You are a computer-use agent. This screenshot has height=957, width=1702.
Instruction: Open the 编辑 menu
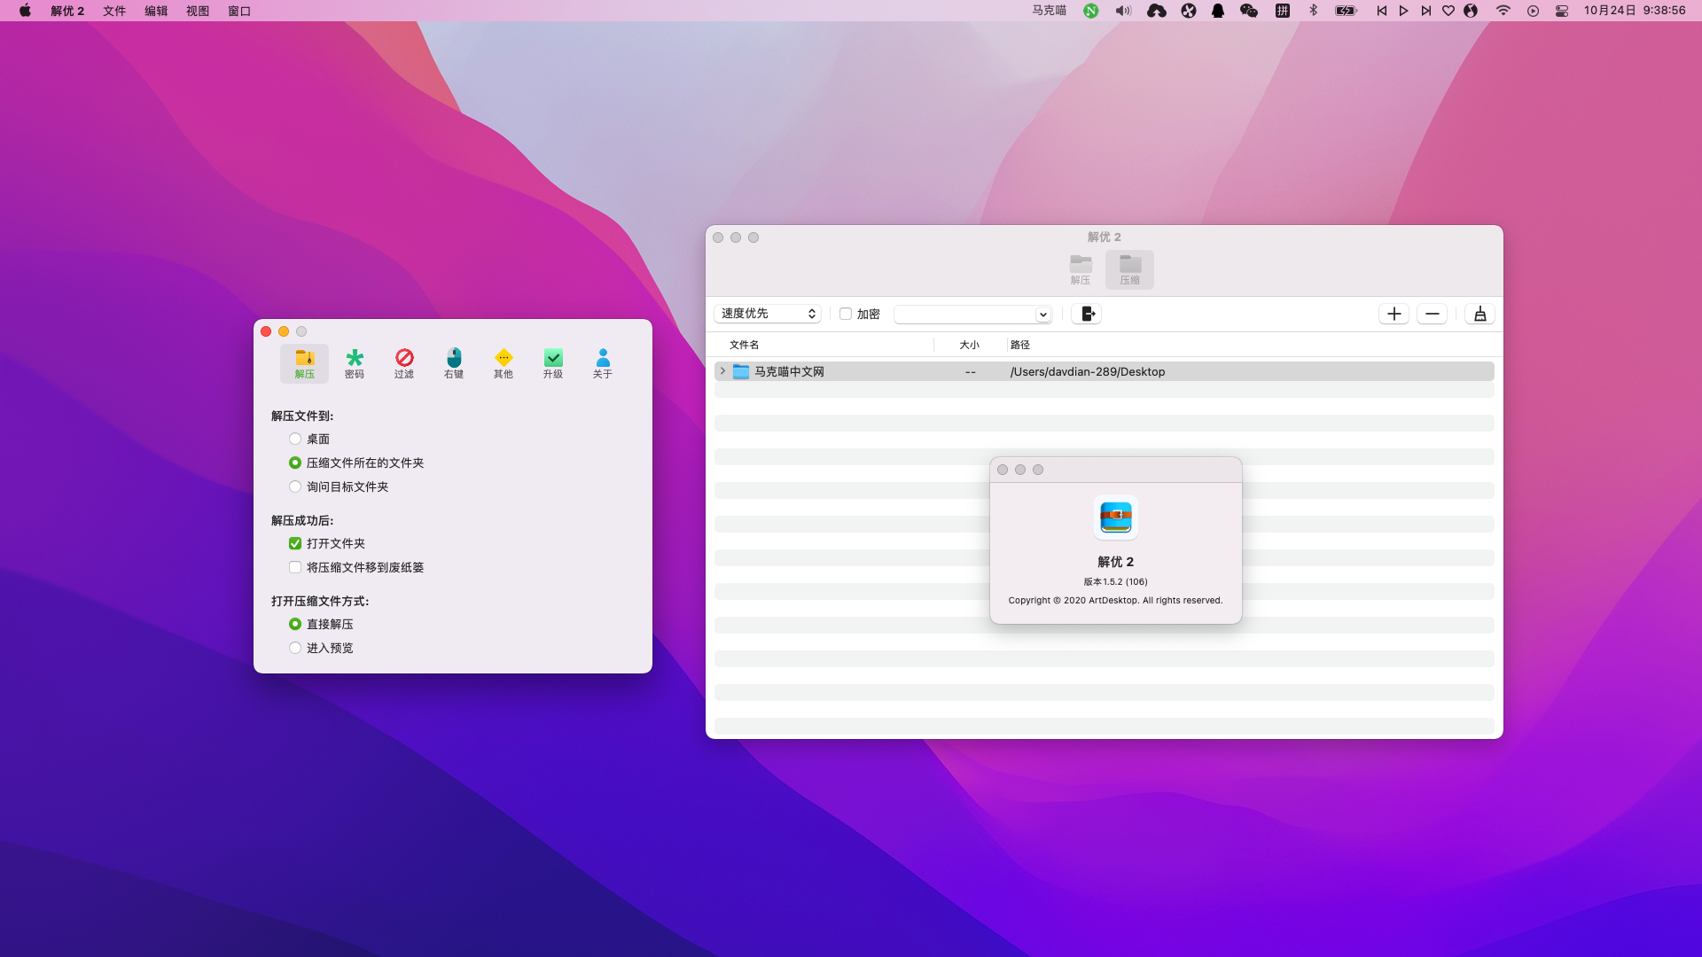coord(156,11)
